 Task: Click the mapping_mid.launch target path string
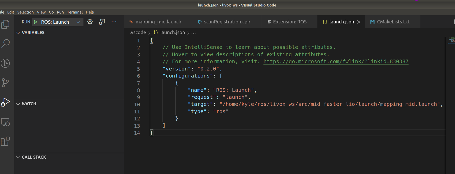click(x=330, y=104)
